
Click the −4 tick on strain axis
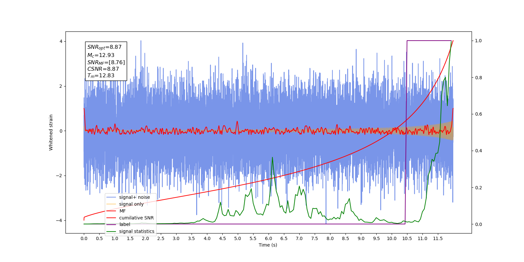point(59,220)
